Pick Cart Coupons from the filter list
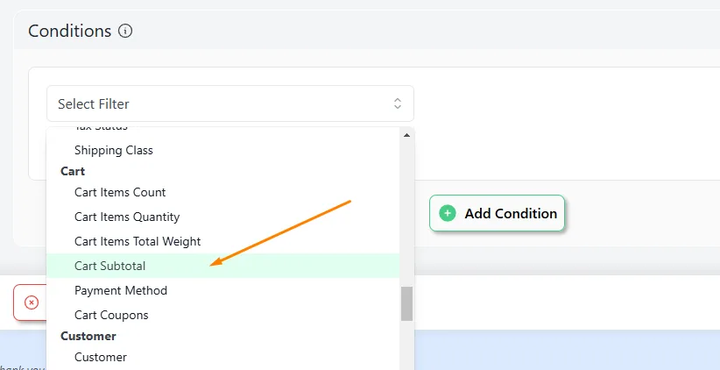Viewport: 720px width, 370px height. pos(222,315)
